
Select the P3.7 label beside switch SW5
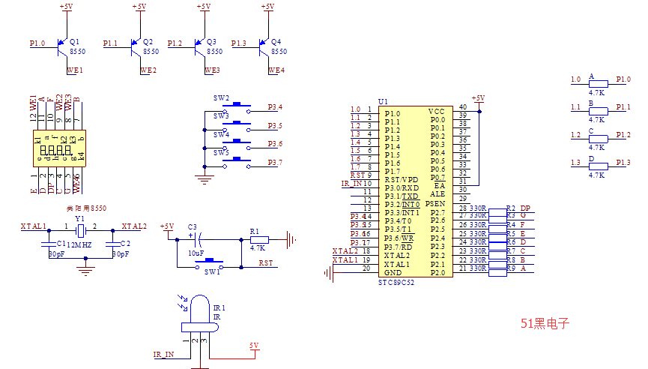pyautogui.click(x=275, y=163)
